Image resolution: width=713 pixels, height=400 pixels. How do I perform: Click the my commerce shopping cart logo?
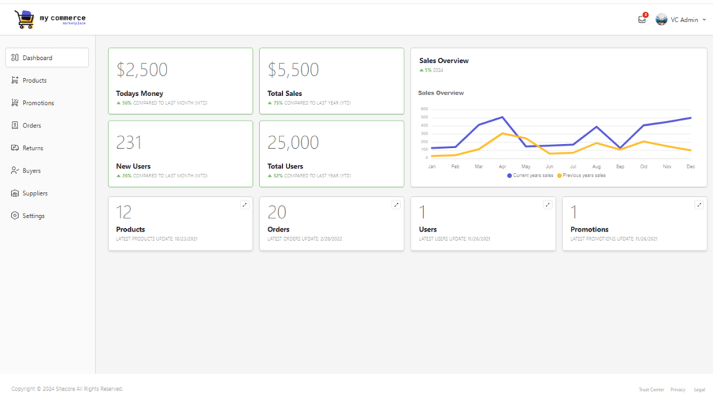coord(25,19)
